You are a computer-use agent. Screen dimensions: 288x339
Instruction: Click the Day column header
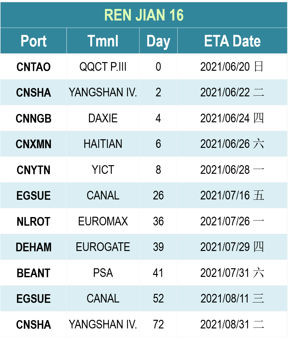(158, 41)
